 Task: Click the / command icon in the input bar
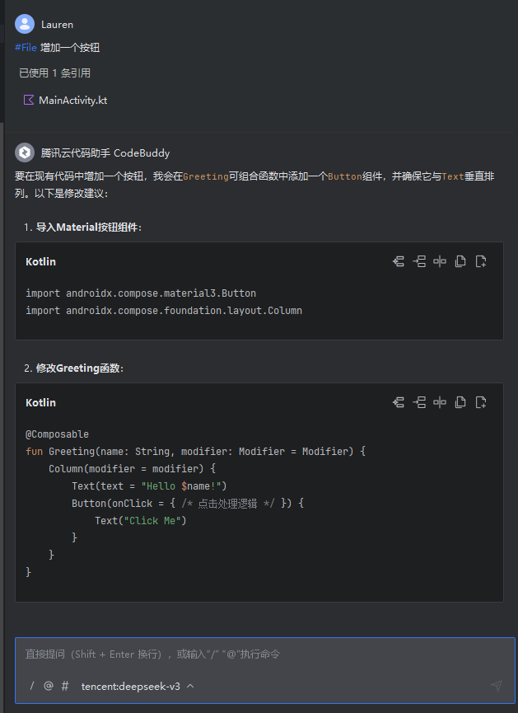[x=31, y=686]
